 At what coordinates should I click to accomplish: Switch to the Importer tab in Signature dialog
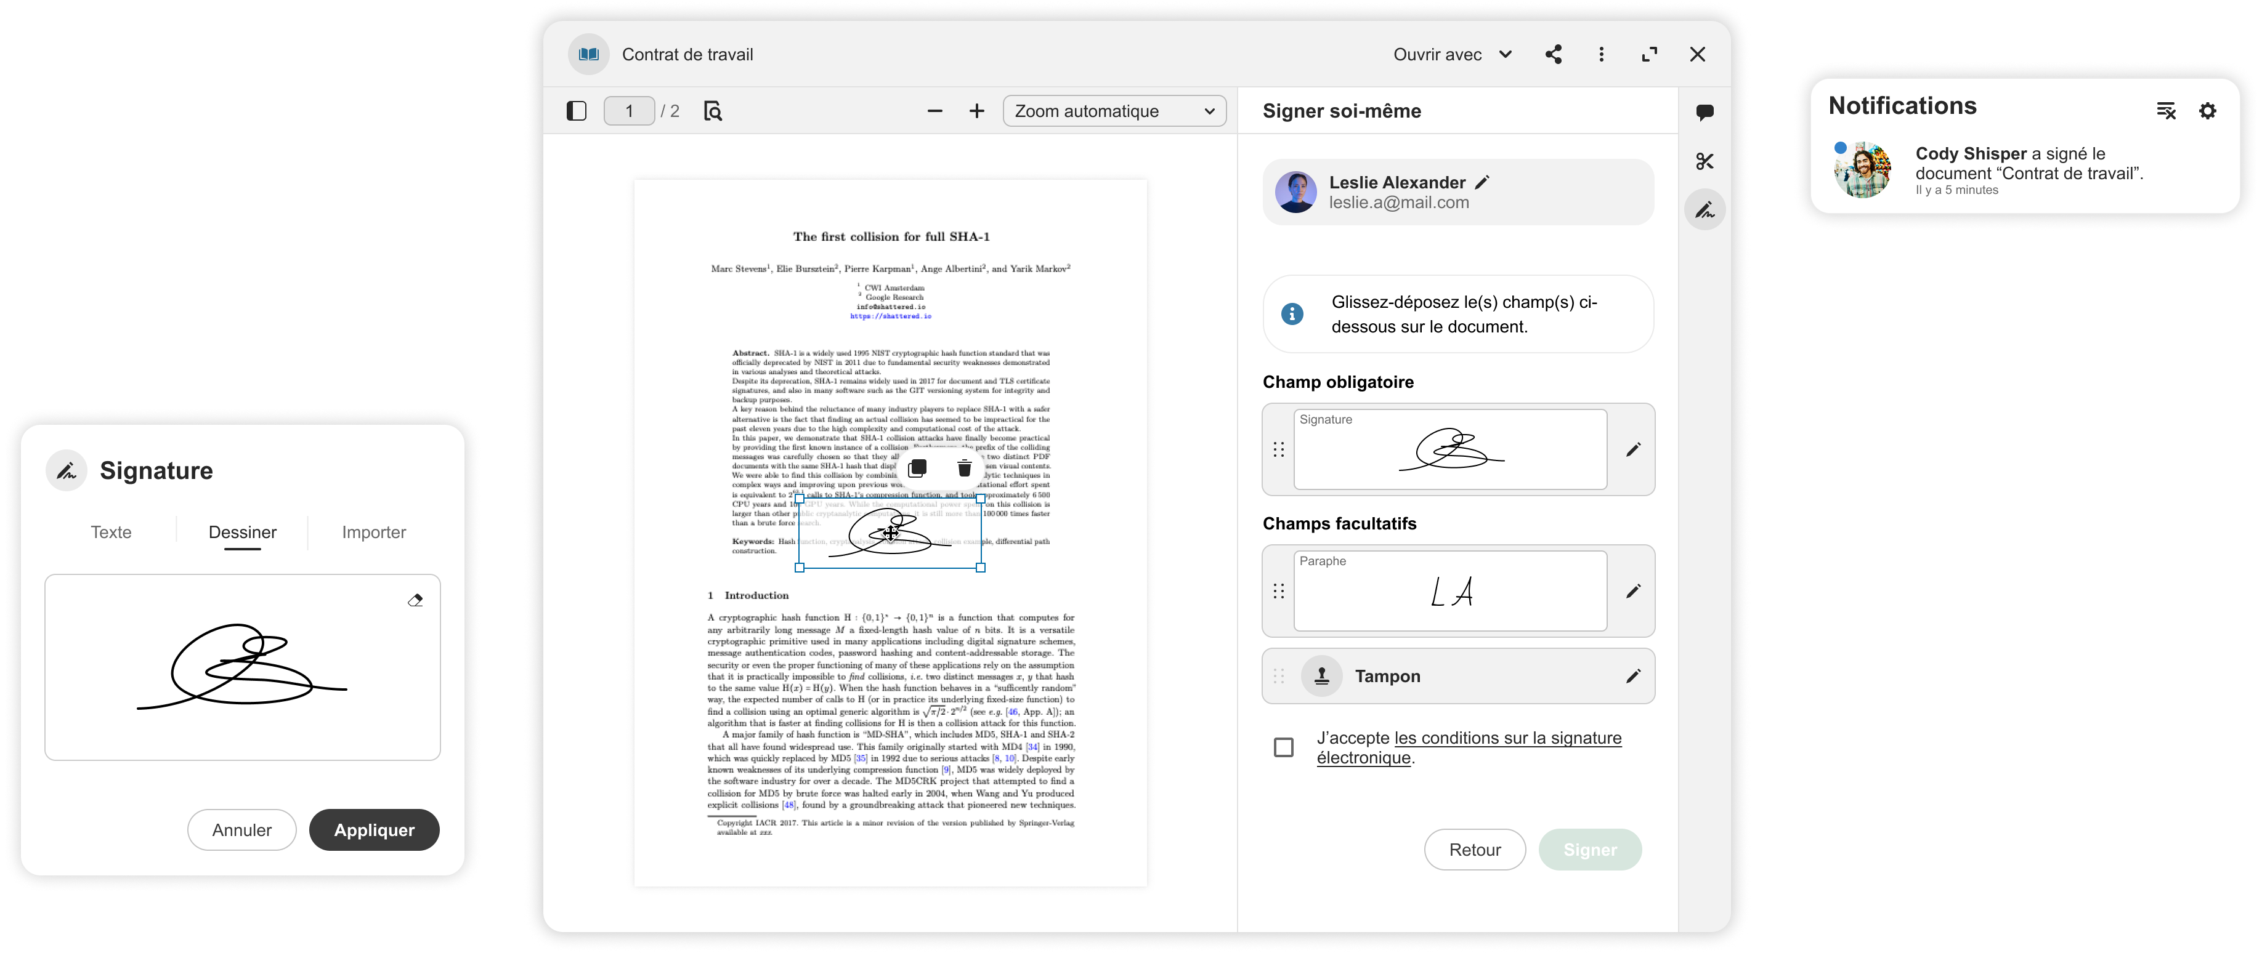[373, 532]
